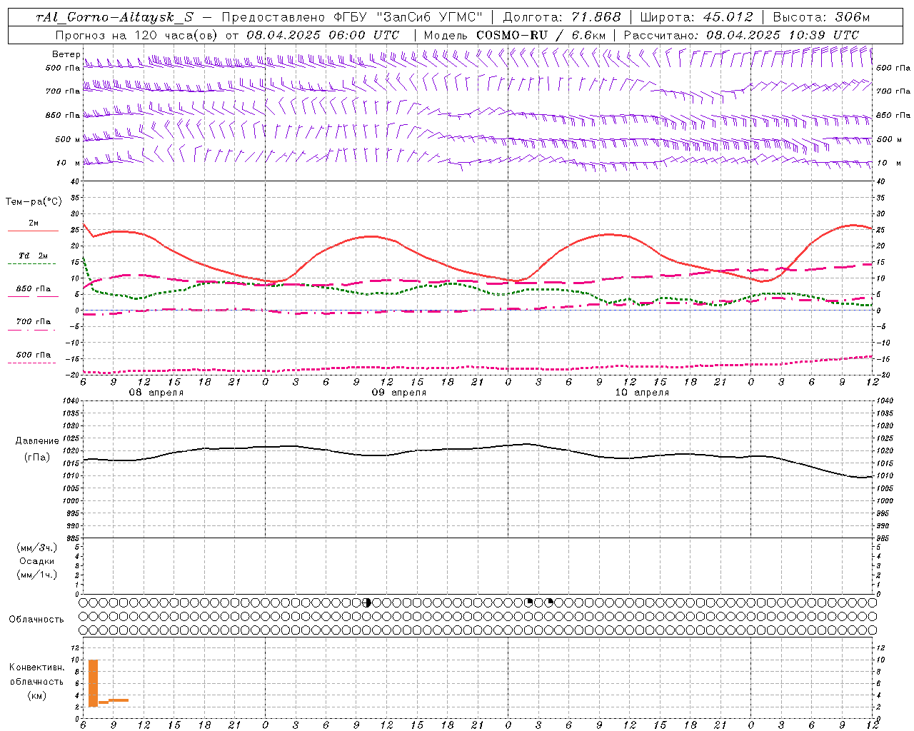
Task: Click the ФГБУ "ЗапСиб УГМС" provider text
Action: (408, 17)
